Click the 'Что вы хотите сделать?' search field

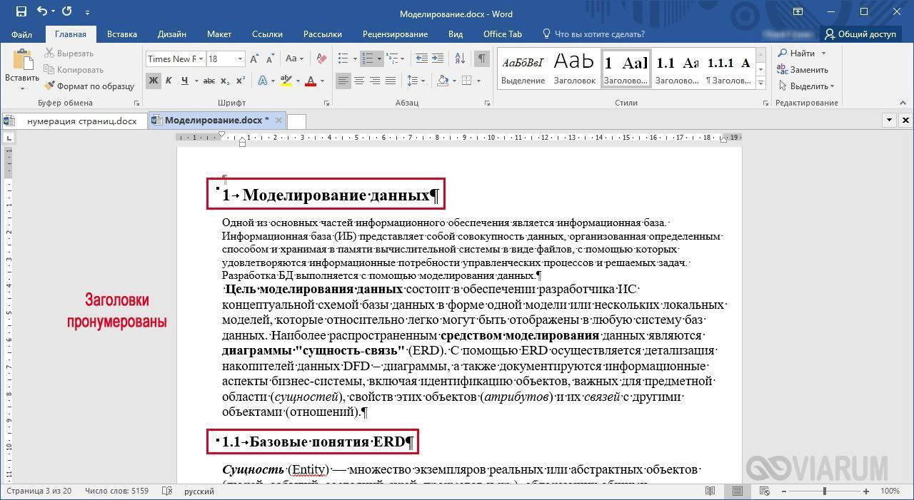599,34
